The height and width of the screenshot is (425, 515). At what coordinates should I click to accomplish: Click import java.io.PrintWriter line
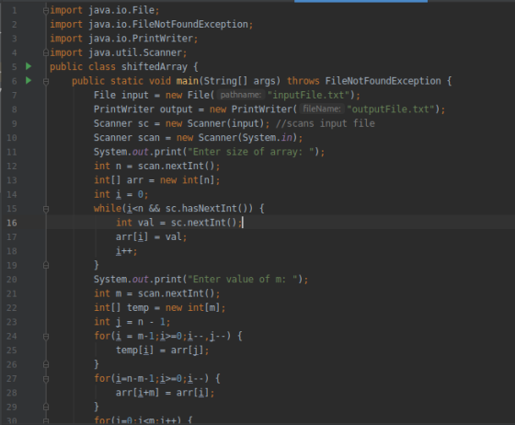[124, 39]
